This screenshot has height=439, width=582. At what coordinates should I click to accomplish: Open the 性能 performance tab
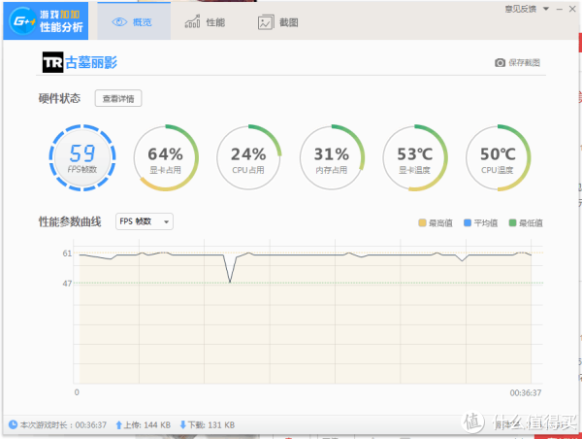[x=205, y=22]
